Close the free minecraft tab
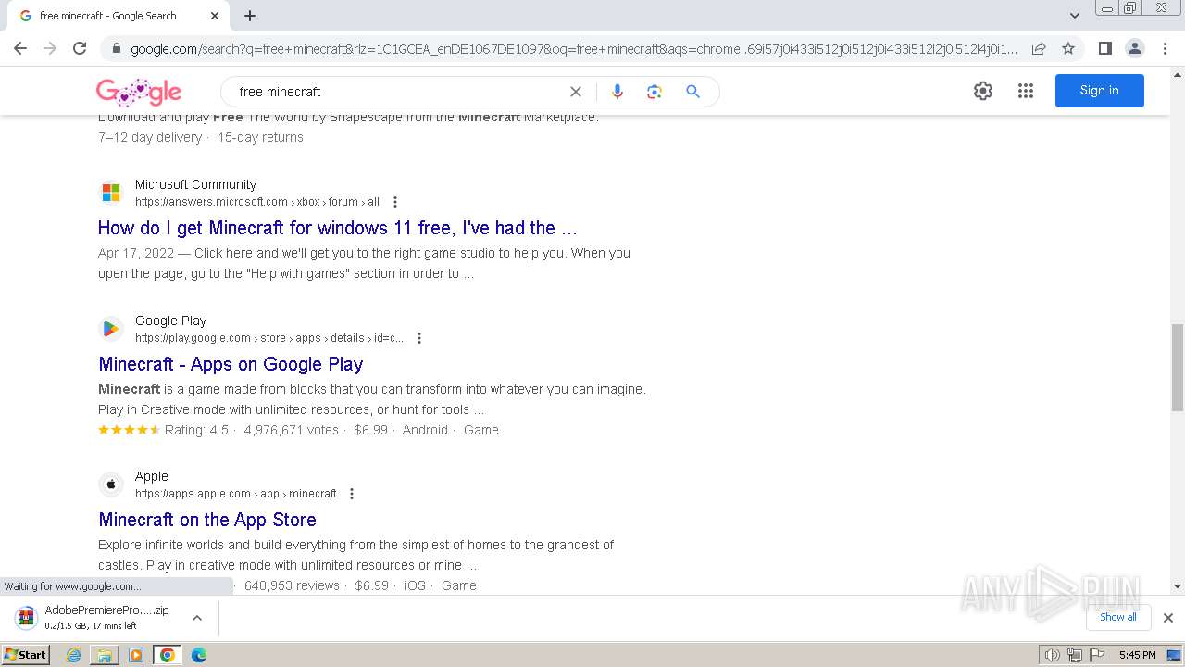Screen dimensions: 1185x667 (215, 16)
